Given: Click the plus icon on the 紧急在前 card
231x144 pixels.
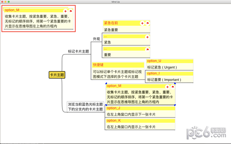Looking at the screenshot, I should click(x=142, y=23).
